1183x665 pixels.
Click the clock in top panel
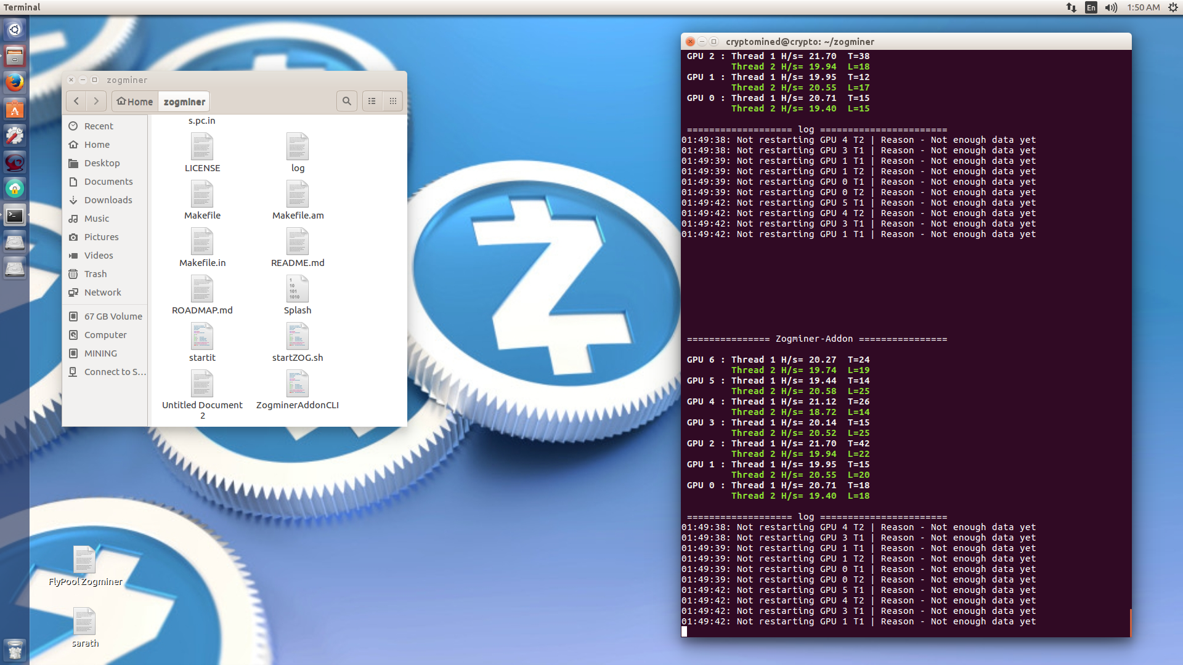click(x=1143, y=7)
